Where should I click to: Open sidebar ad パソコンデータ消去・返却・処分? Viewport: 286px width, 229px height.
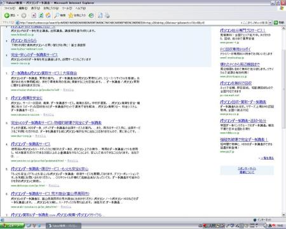243,121
